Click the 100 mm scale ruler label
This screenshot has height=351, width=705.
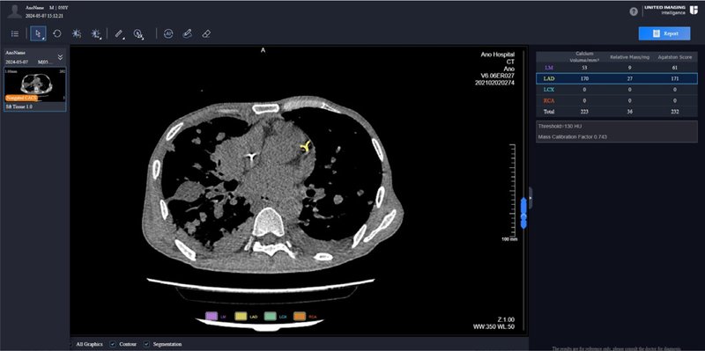click(509, 239)
